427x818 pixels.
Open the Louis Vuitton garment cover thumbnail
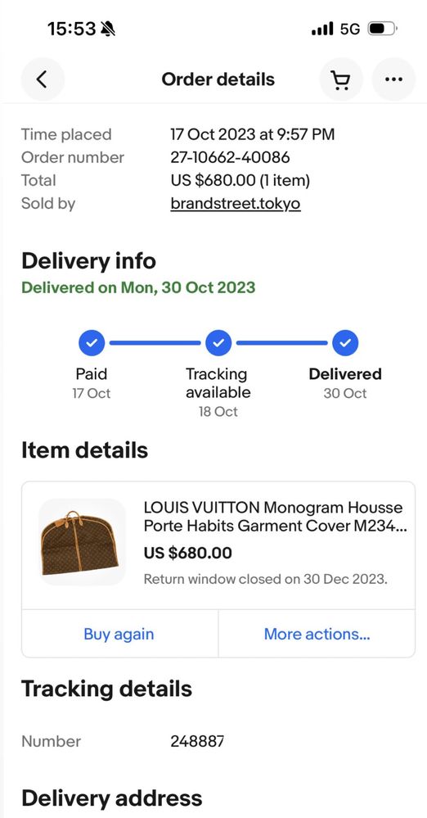point(82,542)
